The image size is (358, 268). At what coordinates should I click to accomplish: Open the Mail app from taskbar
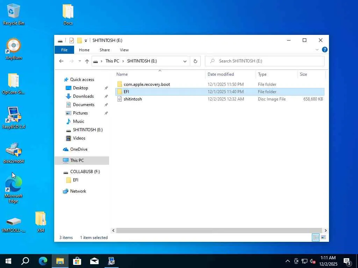click(94, 261)
